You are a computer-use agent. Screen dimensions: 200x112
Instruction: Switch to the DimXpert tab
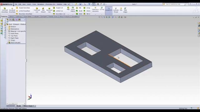(x=44, y=16)
